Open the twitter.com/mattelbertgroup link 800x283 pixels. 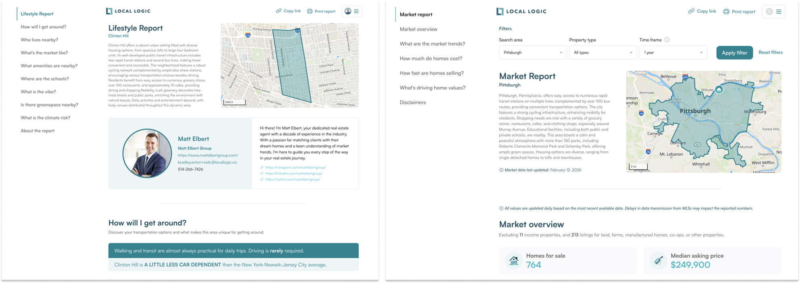click(x=293, y=179)
